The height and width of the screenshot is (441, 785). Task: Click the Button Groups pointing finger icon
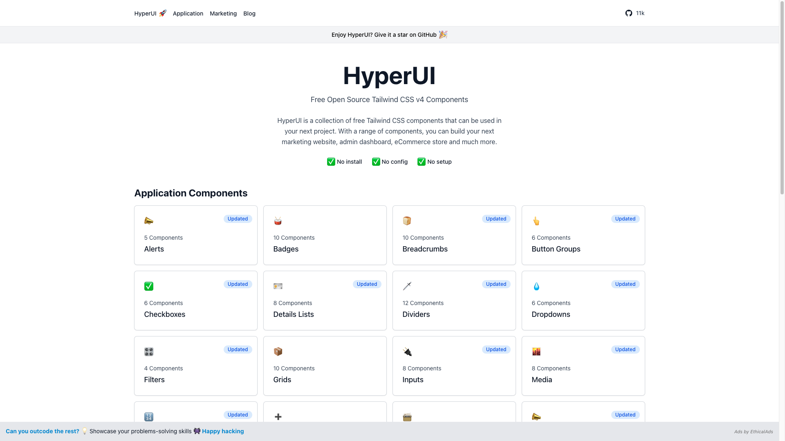[536, 221]
